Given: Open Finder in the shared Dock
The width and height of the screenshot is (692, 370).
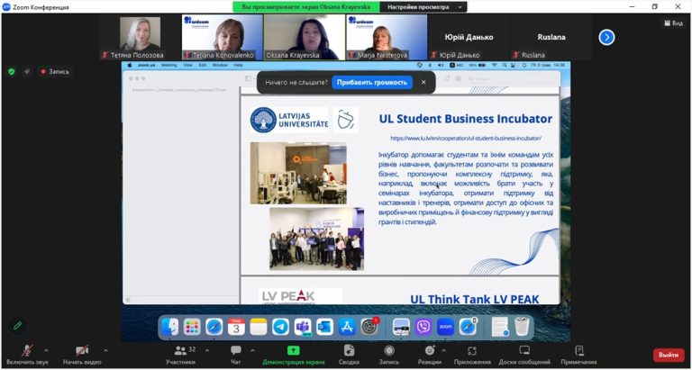Looking at the screenshot, I should (x=170, y=327).
